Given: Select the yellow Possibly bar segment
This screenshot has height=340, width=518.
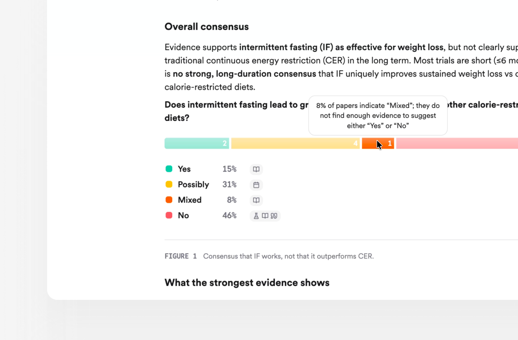Looking at the screenshot, I should click(295, 143).
